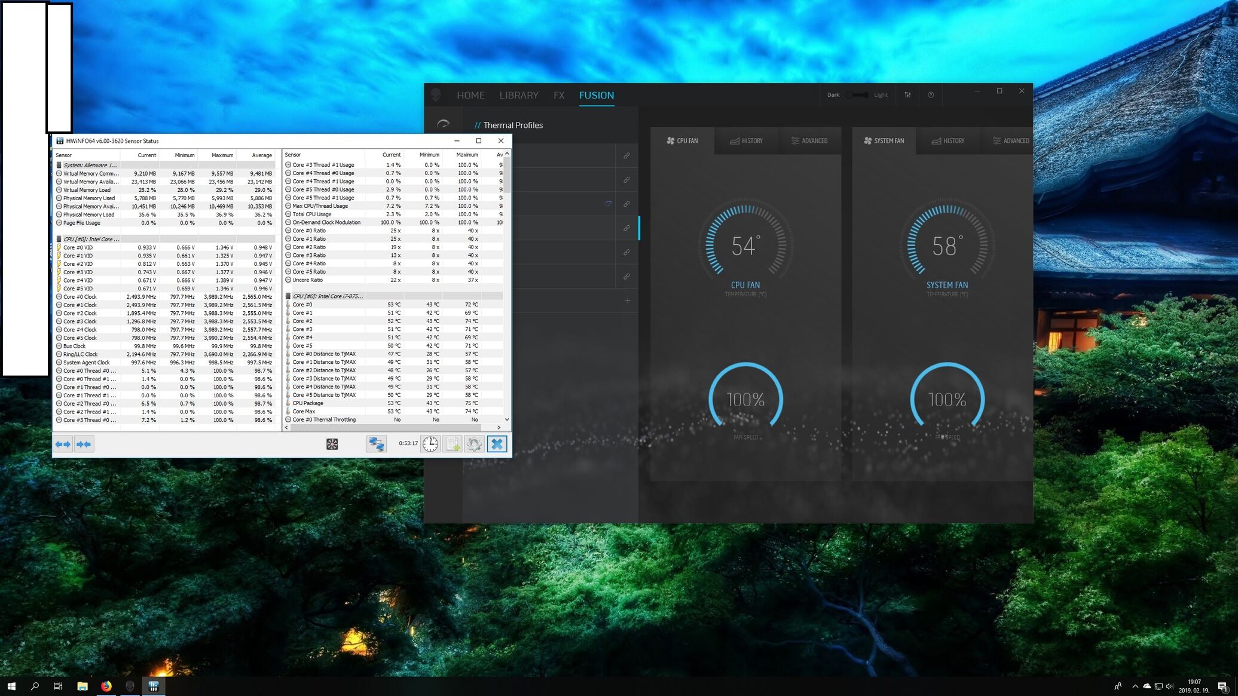
Task: Open the remote network monitors icon in HWiNFO
Action: tap(376, 444)
